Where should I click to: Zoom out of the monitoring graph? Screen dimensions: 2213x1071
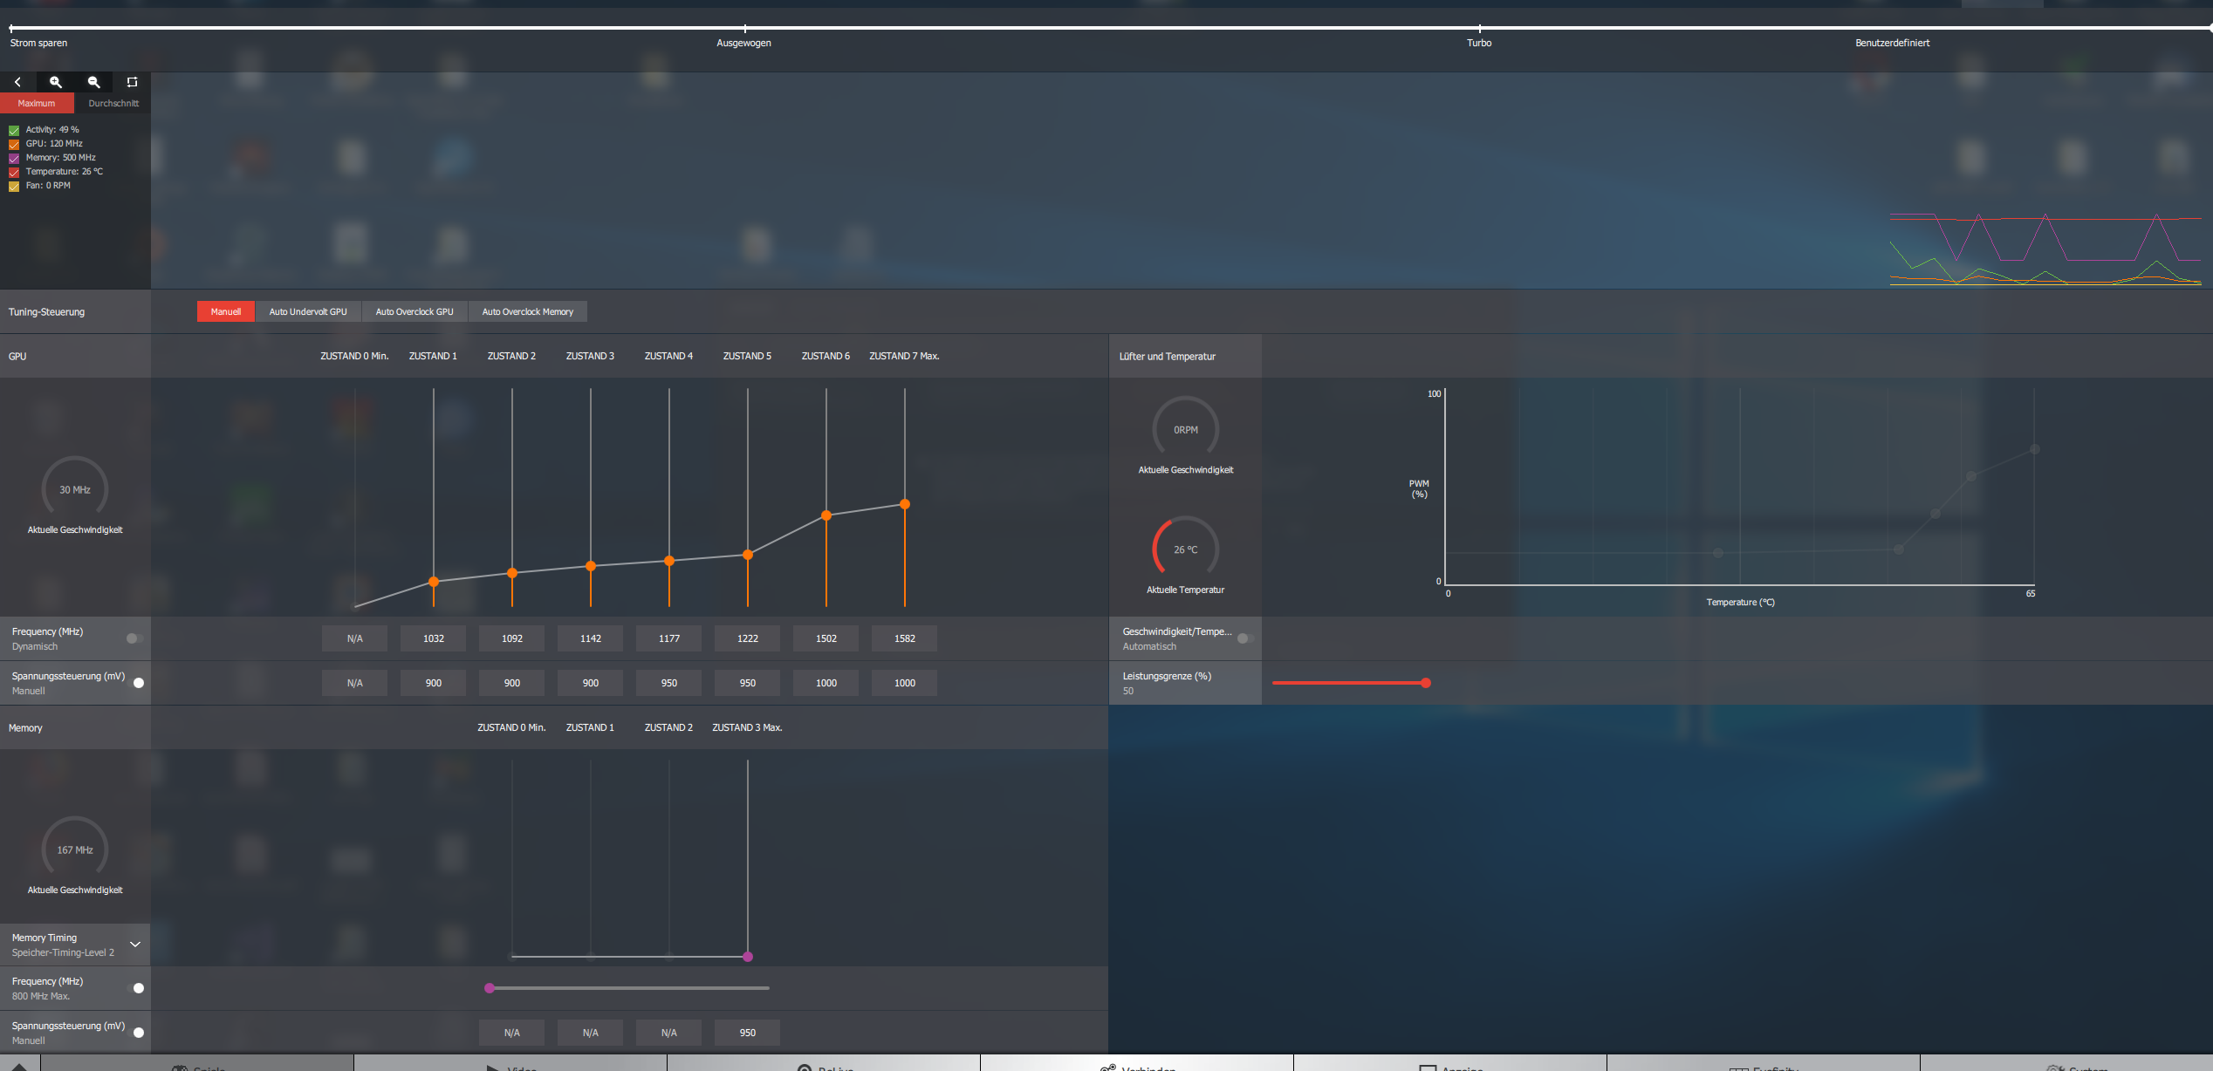[x=94, y=82]
